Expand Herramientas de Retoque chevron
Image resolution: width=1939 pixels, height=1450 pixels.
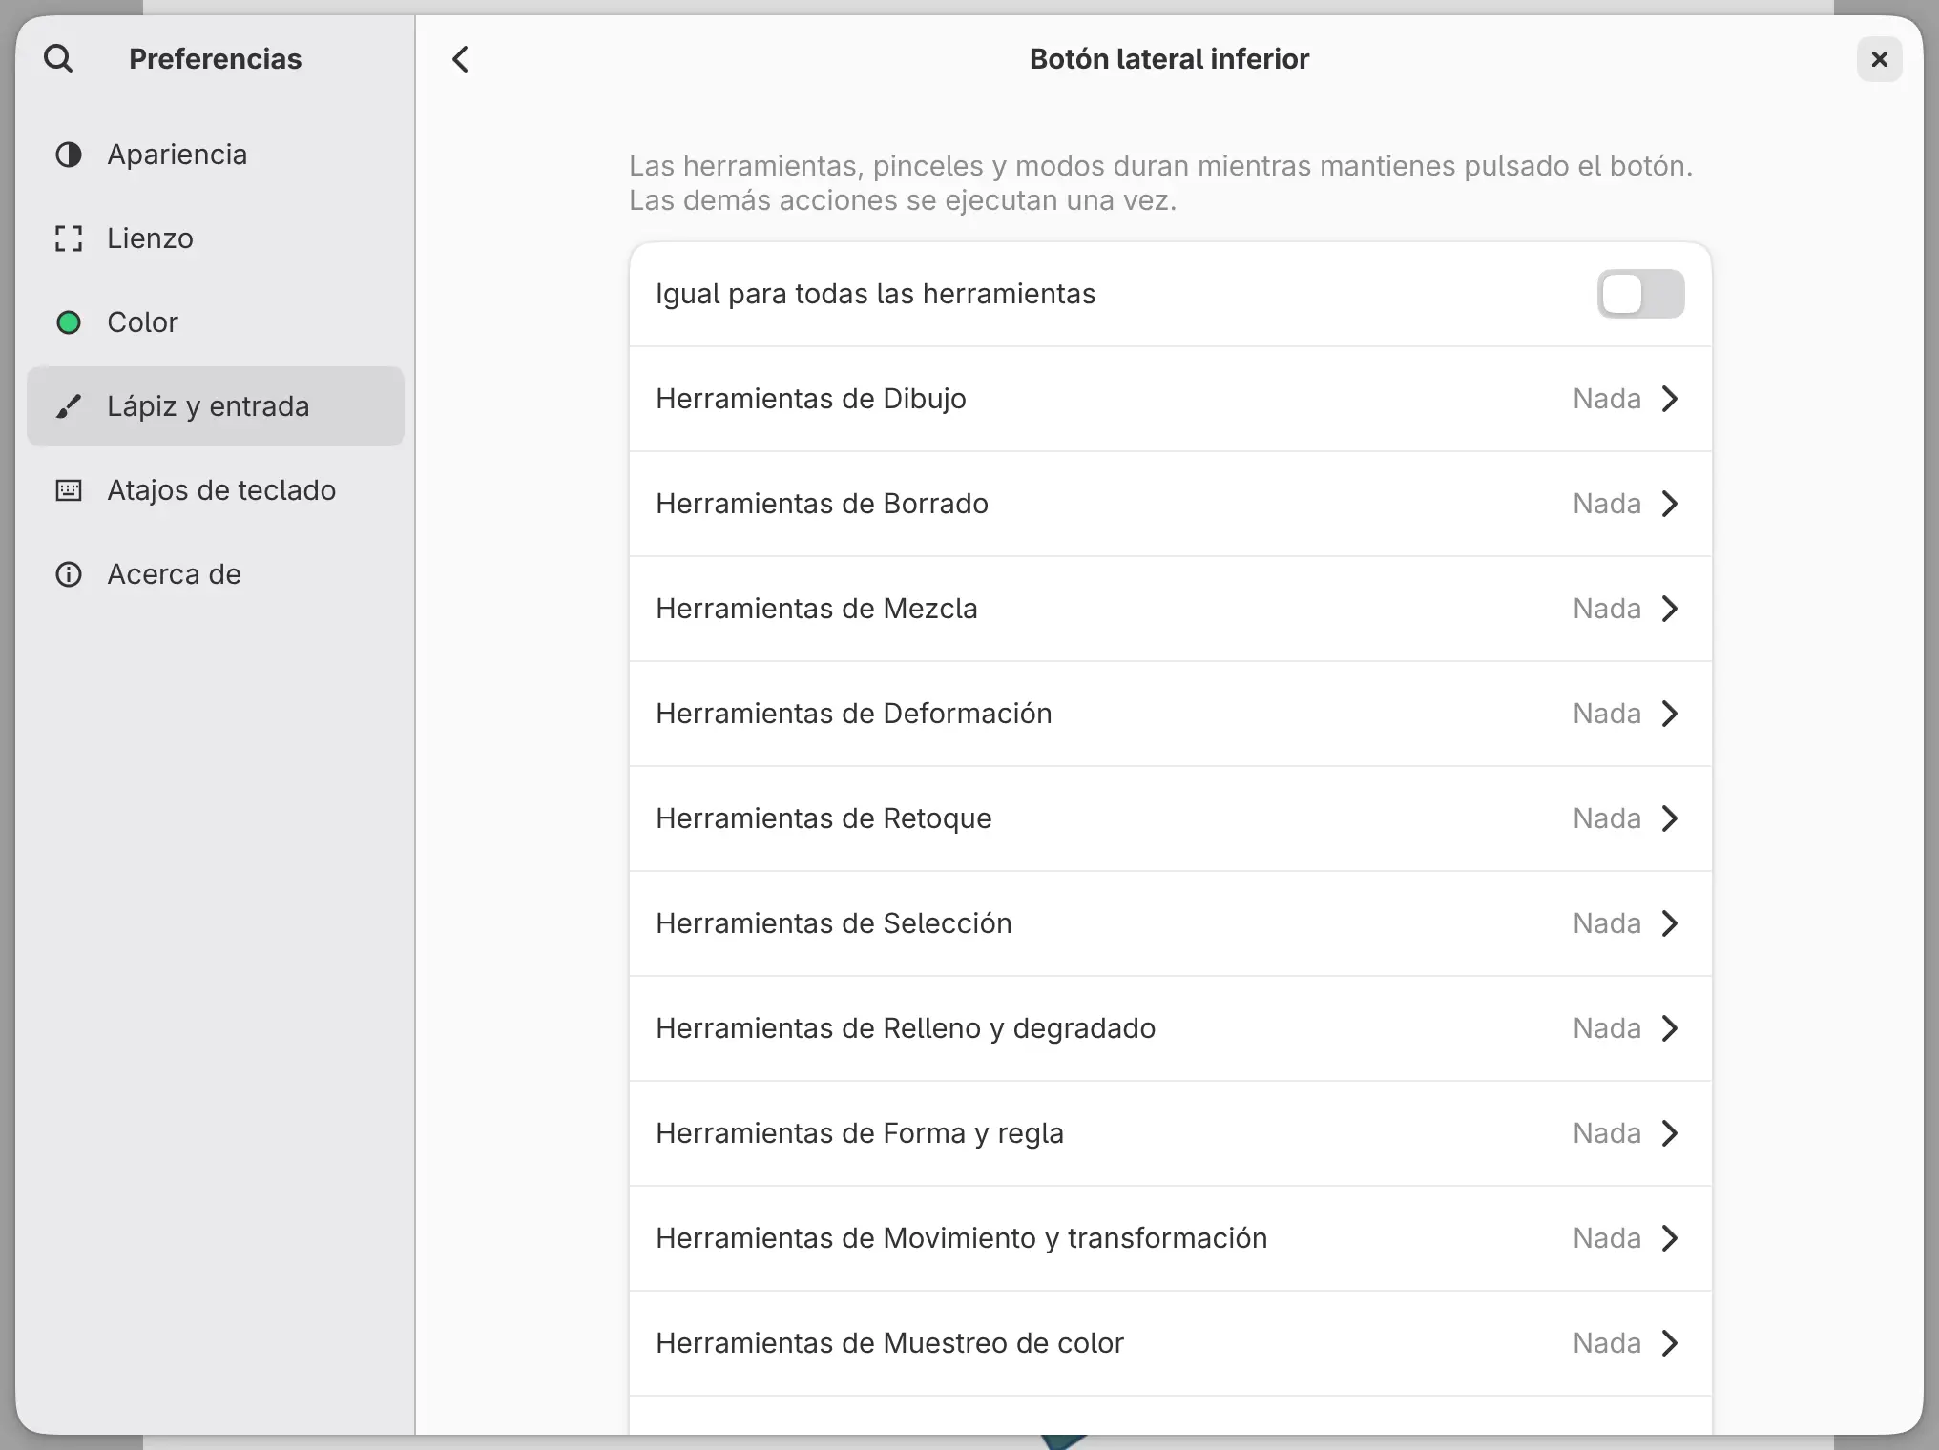[x=1669, y=818]
